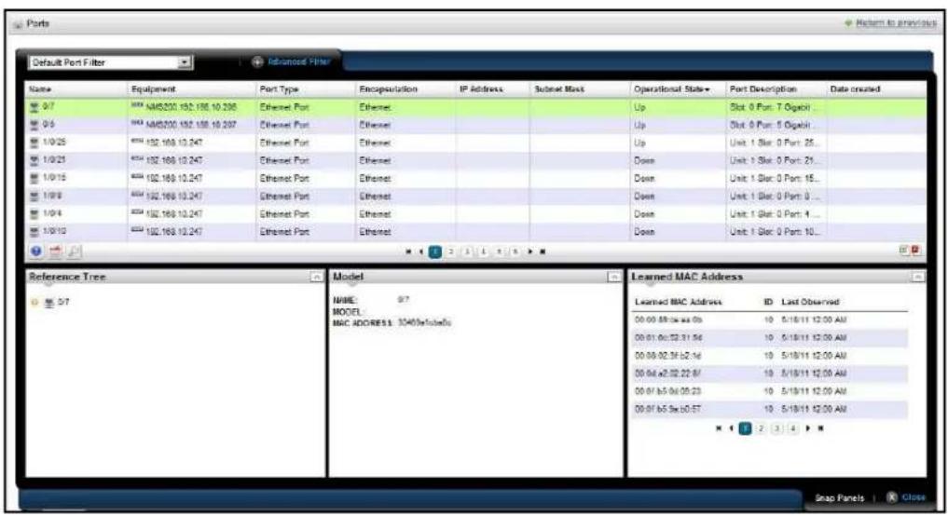Sort by Equipment column header
Viewport: 948px width, 516px height.
coord(191,89)
